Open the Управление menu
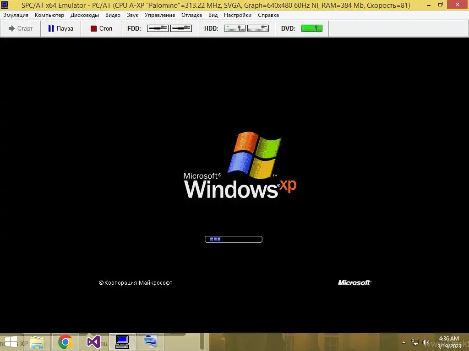This screenshot has width=469, height=351. pyautogui.click(x=160, y=15)
